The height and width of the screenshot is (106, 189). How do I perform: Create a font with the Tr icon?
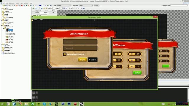pos(36,5)
